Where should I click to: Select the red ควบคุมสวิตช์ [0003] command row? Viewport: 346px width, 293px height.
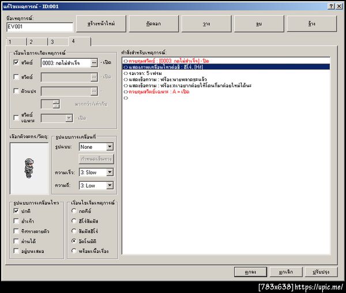coord(226,61)
